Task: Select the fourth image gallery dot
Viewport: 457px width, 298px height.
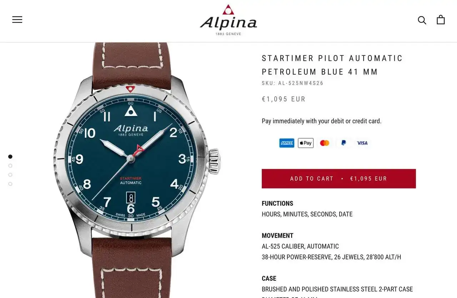Action: [x=10, y=184]
